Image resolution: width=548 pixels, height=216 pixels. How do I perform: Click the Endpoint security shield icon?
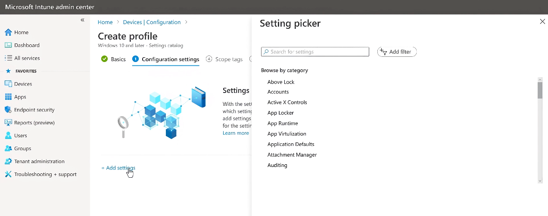point(8,110)
